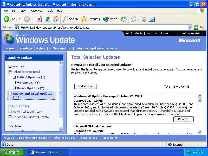Go to the Home page icon
Viewport: 208px width, 156px height.
pyautogui.click(x=56, y=19)
